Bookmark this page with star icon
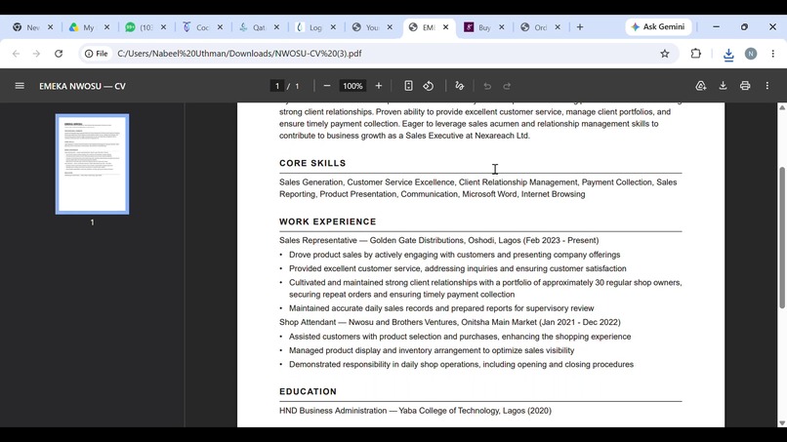 (x=665, y=54)
